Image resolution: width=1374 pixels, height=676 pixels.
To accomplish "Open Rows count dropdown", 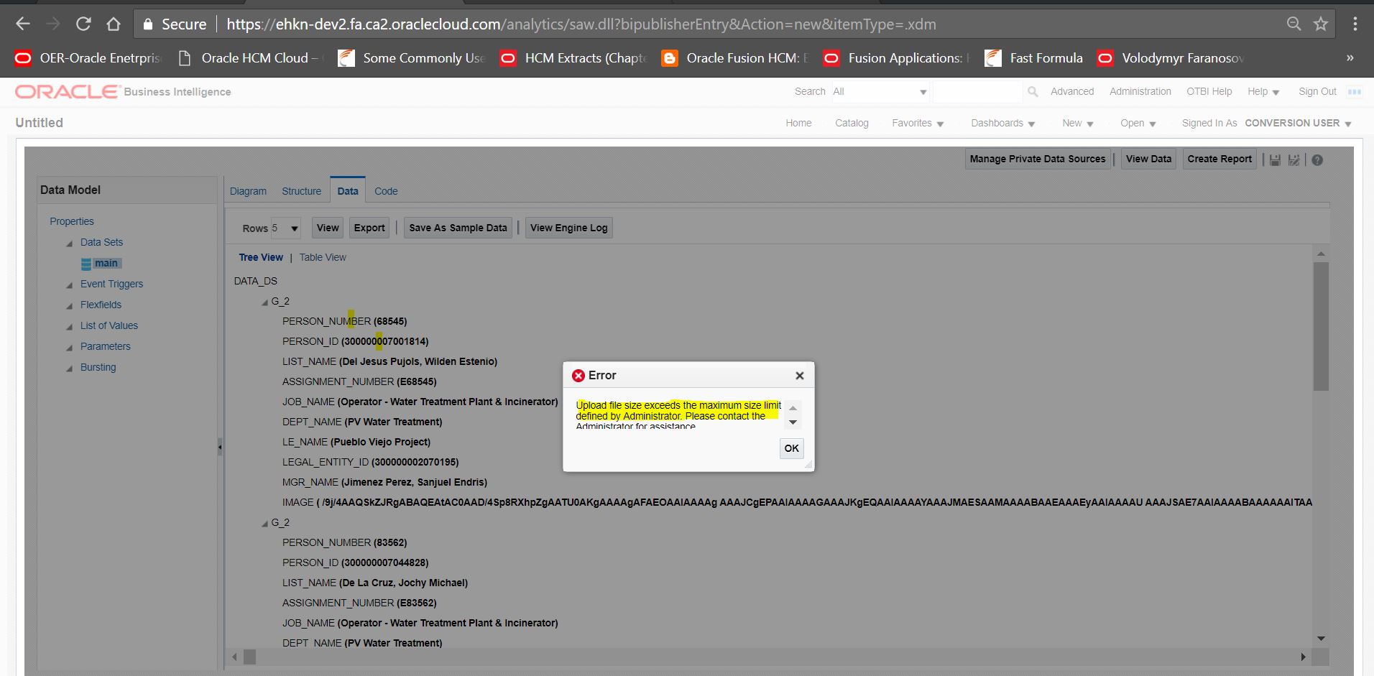I will coord(285,228).
